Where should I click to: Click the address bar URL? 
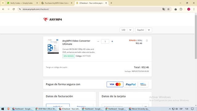36,9
